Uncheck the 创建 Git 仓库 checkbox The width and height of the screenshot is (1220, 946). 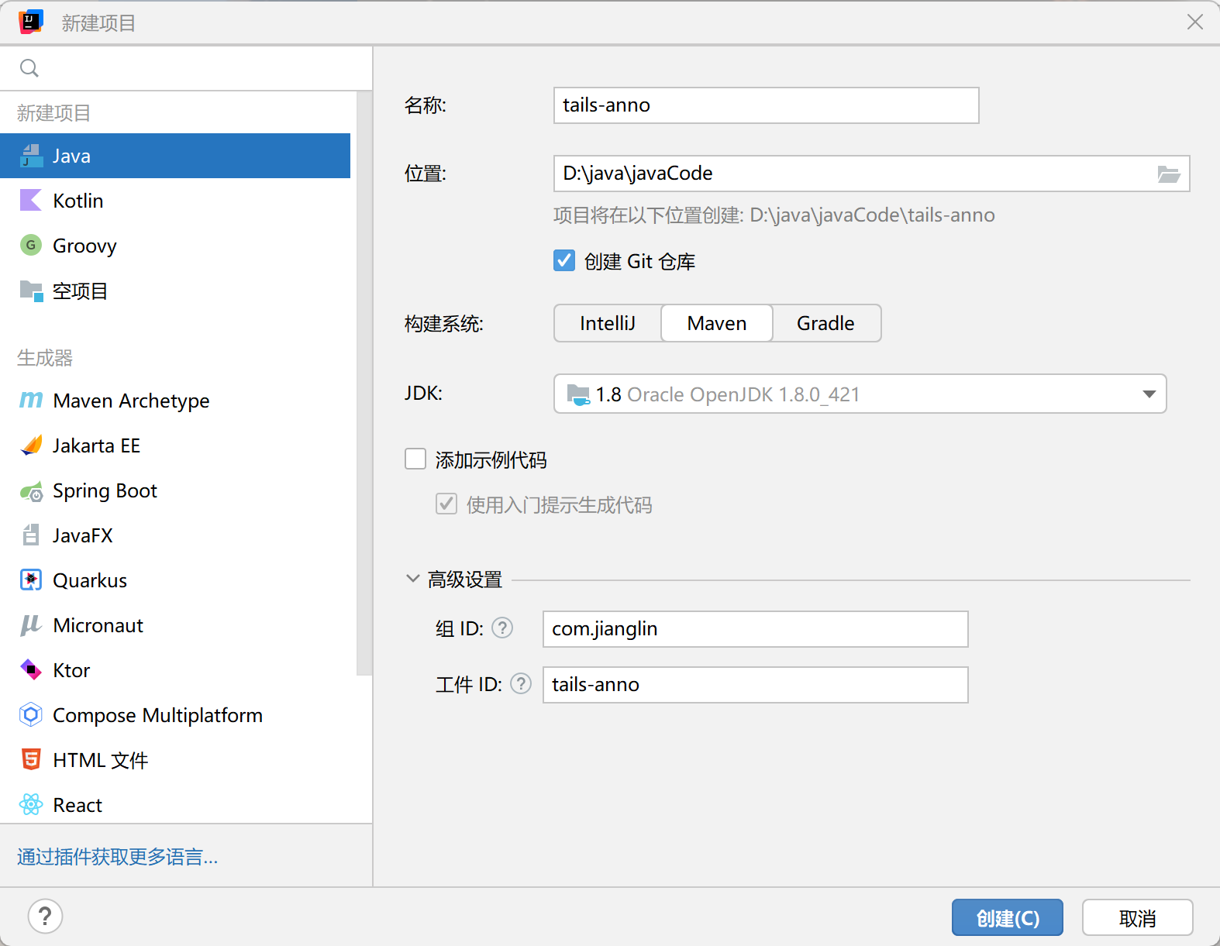click(x=564, y=261)
